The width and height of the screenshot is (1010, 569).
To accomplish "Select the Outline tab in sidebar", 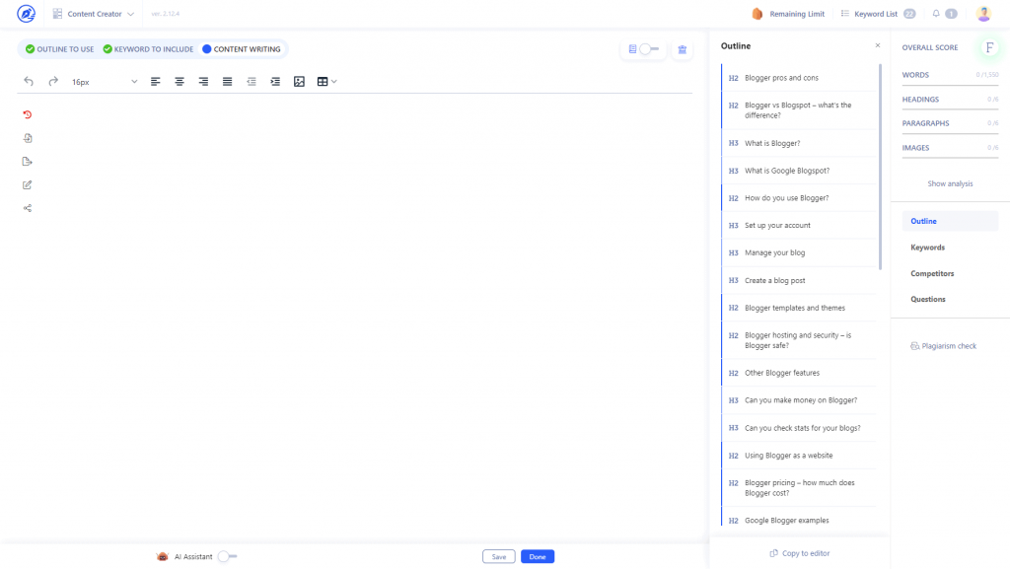I will [x=950, y=221].
